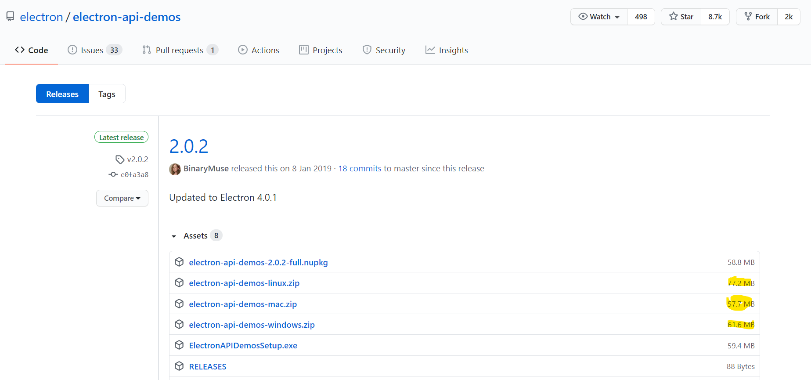The height and width of the screenshot is (380, 811).
Task: Click the Pull requests branch icon
Action: (147, 50)
